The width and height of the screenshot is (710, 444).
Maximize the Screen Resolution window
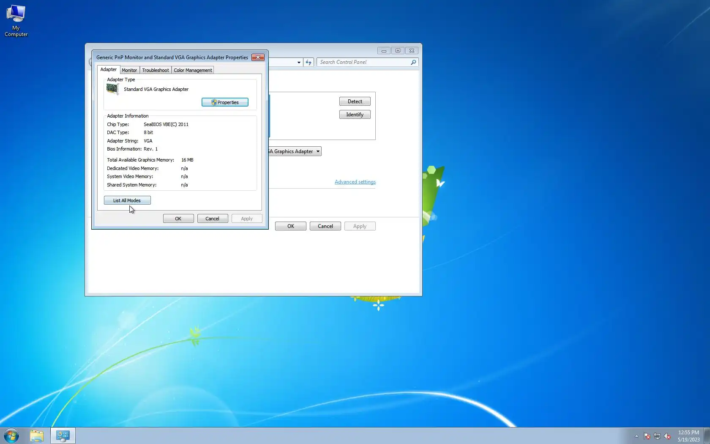(x=398, y=51)
